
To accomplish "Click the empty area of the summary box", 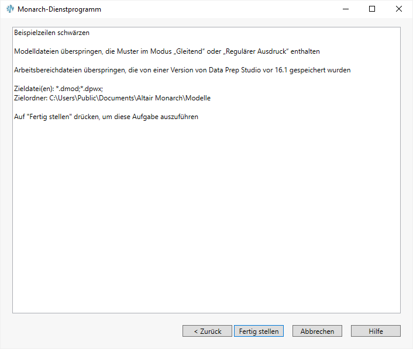I will click(x=206, y=222).
